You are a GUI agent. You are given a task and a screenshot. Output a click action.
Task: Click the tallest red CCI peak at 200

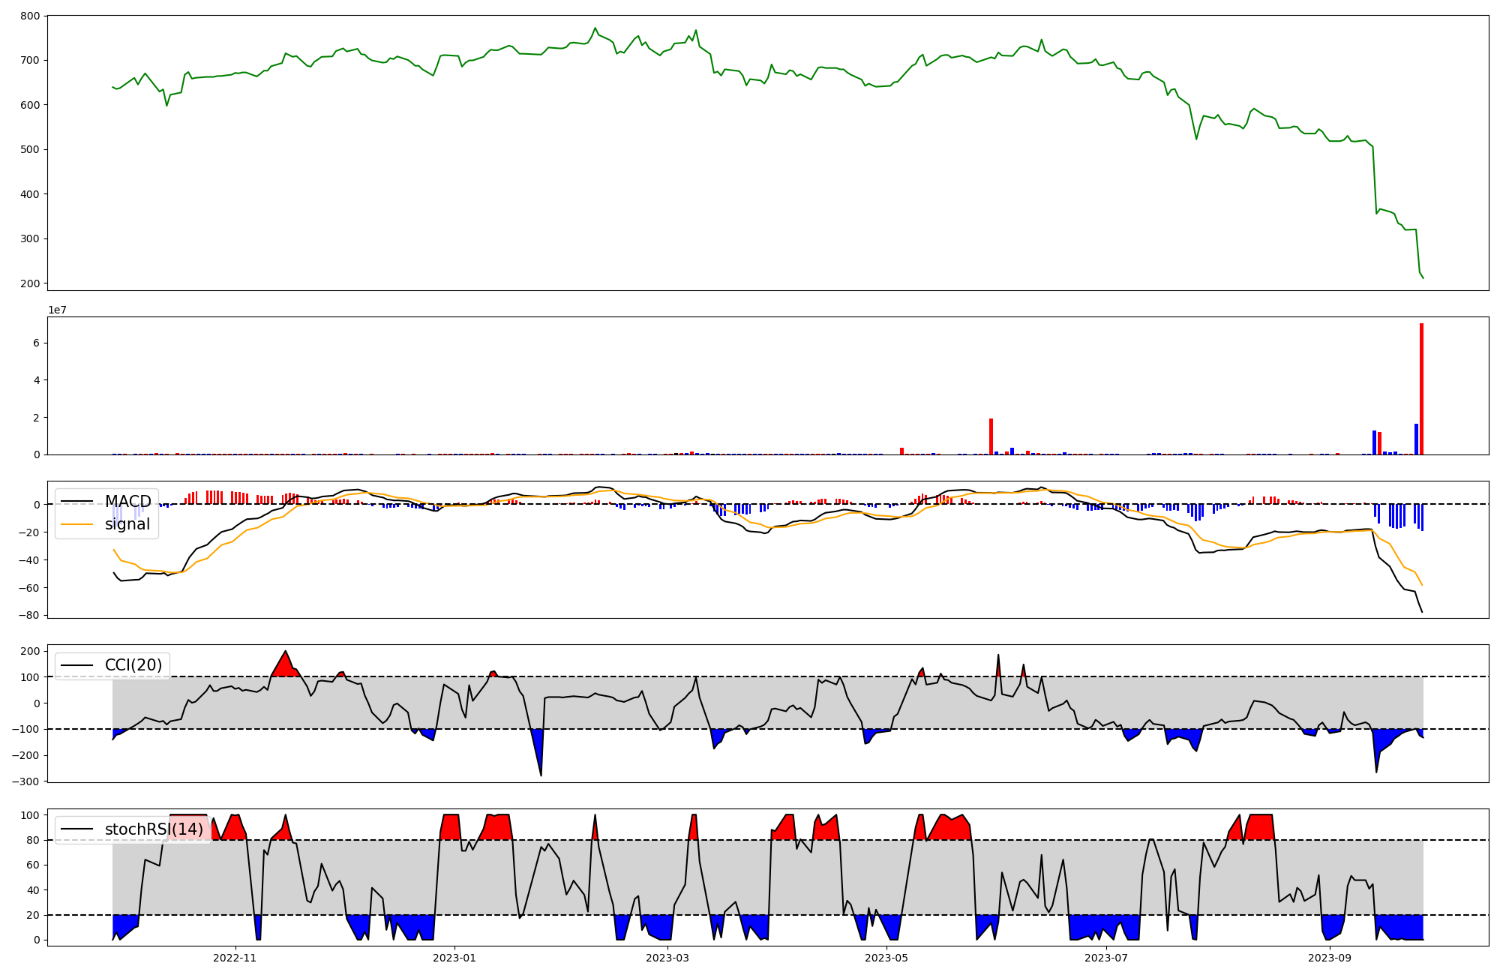tap(285, 652)
